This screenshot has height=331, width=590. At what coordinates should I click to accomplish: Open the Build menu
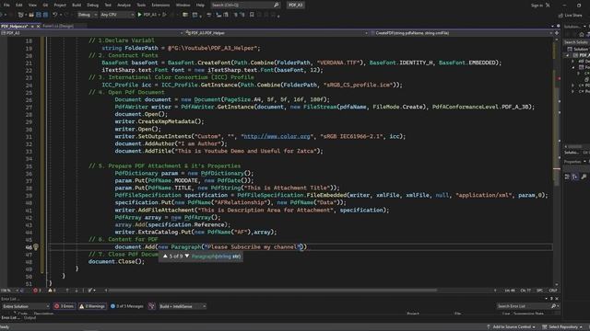pos(77,6)
